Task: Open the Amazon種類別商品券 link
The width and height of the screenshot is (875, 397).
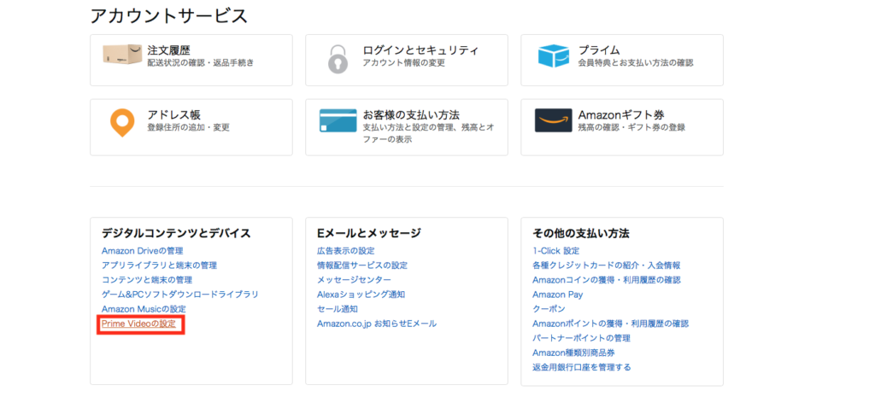Action: tap(573, 353)
